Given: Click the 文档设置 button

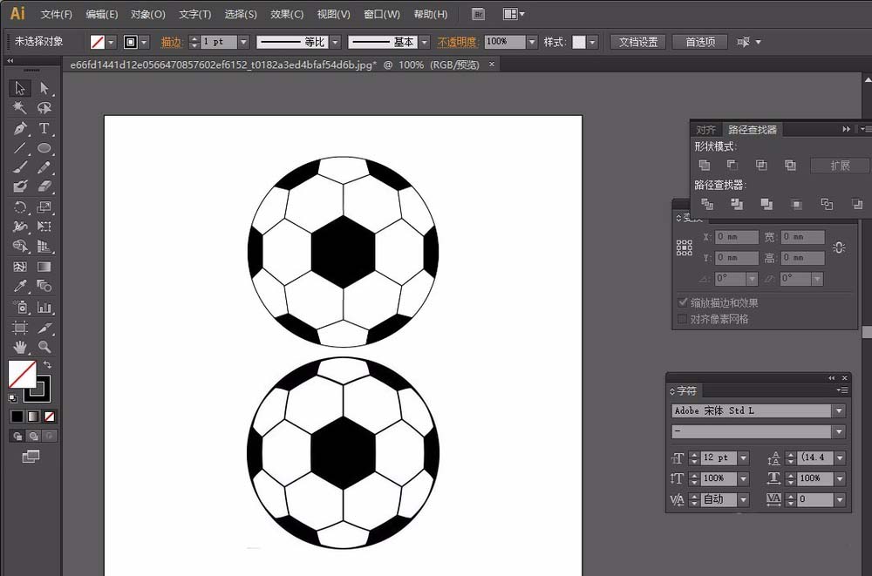Looking at the screenshot, I should 638,42.
